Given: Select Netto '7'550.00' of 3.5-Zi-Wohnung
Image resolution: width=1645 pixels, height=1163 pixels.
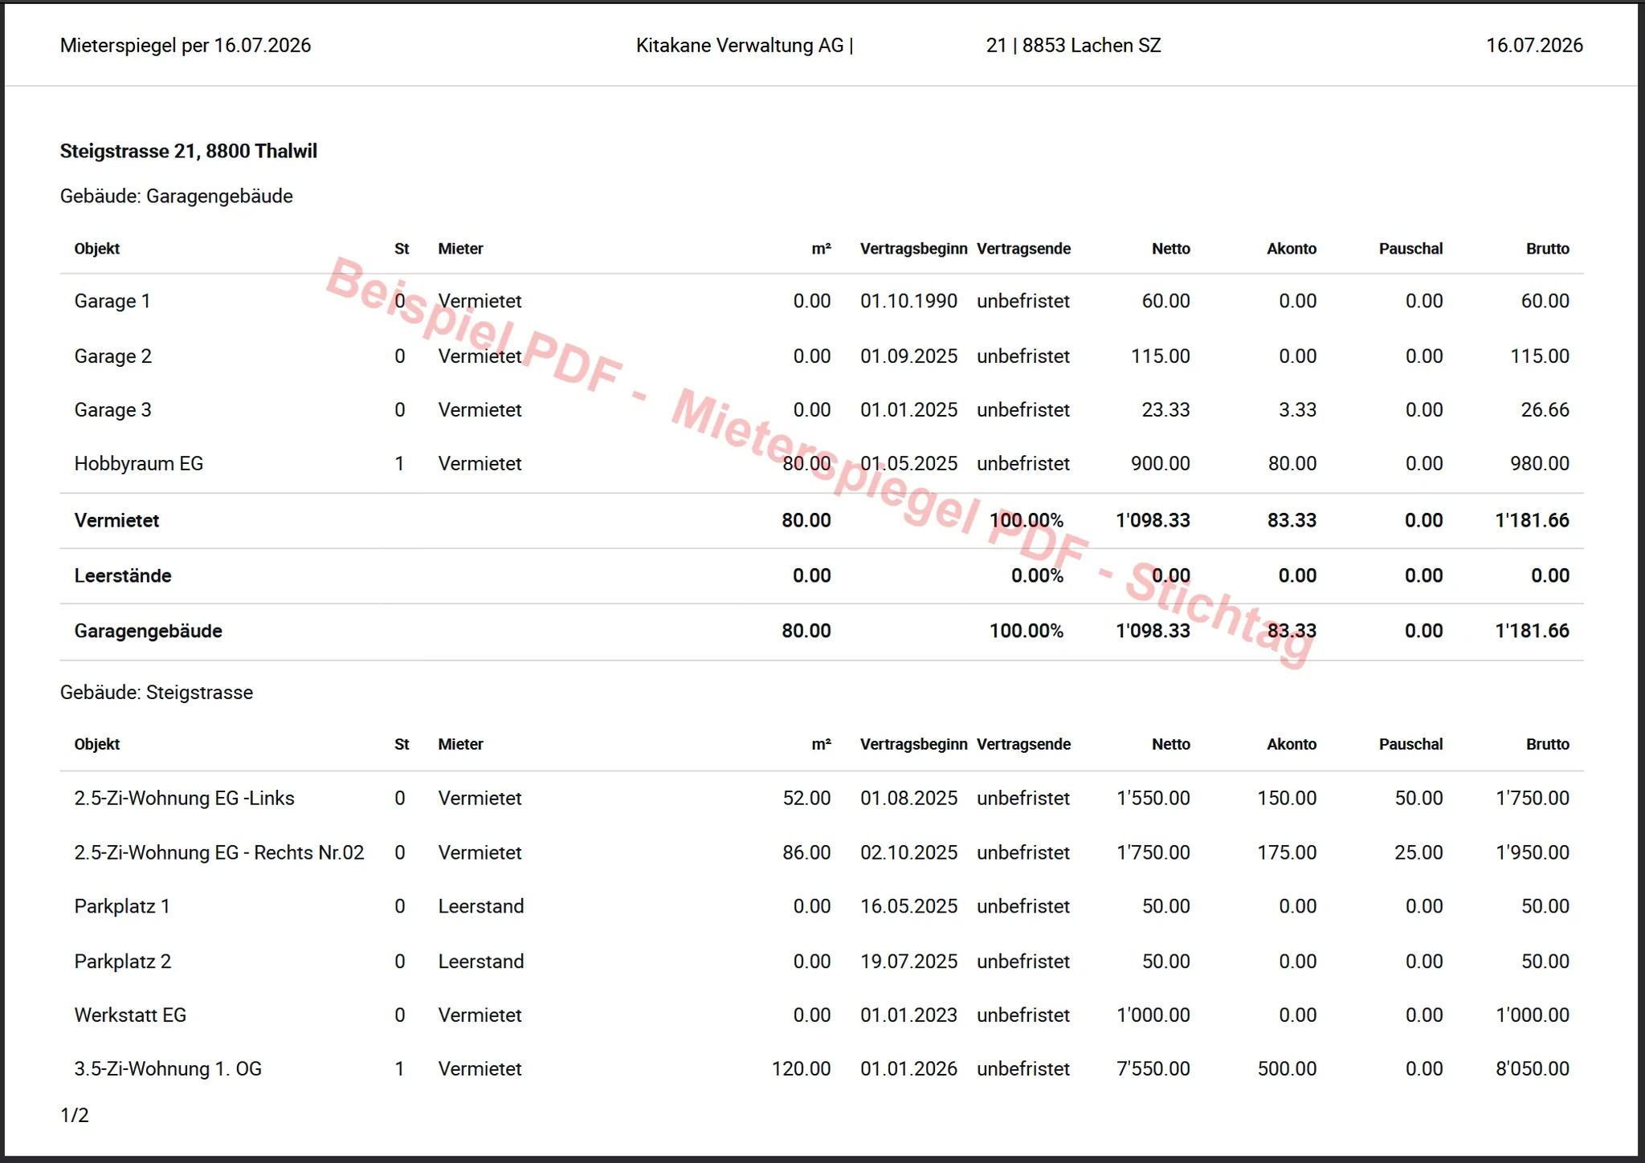Looking at the screenshot, I should (1153, 1069).
